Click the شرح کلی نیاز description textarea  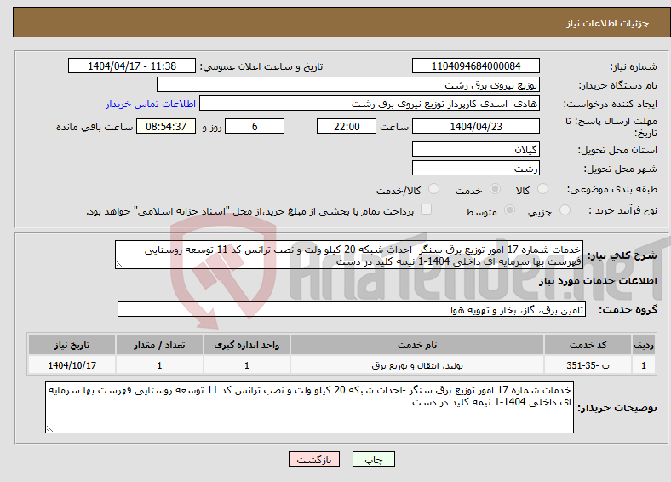pyautogui.click(x=349, y=255)
